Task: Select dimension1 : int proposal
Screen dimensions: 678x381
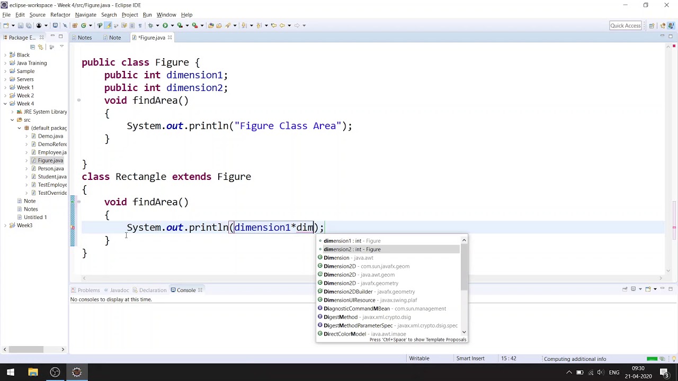Action: (x=388, y=241)
